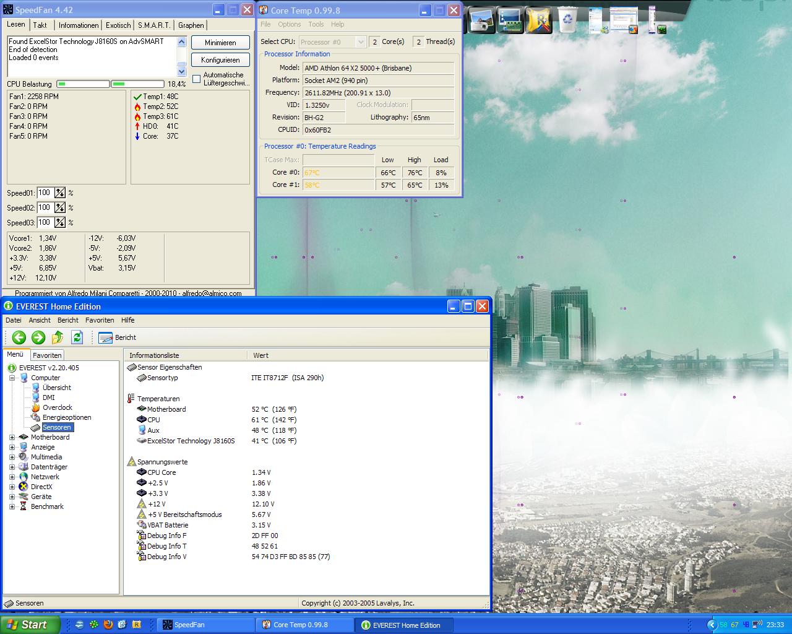Open the Windows Start menu
The width and height of the screenshot is (792, 634).
(x=30, y=625)
